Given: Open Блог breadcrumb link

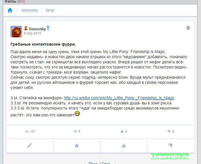Looking at the screenshot, I should 50,10.
